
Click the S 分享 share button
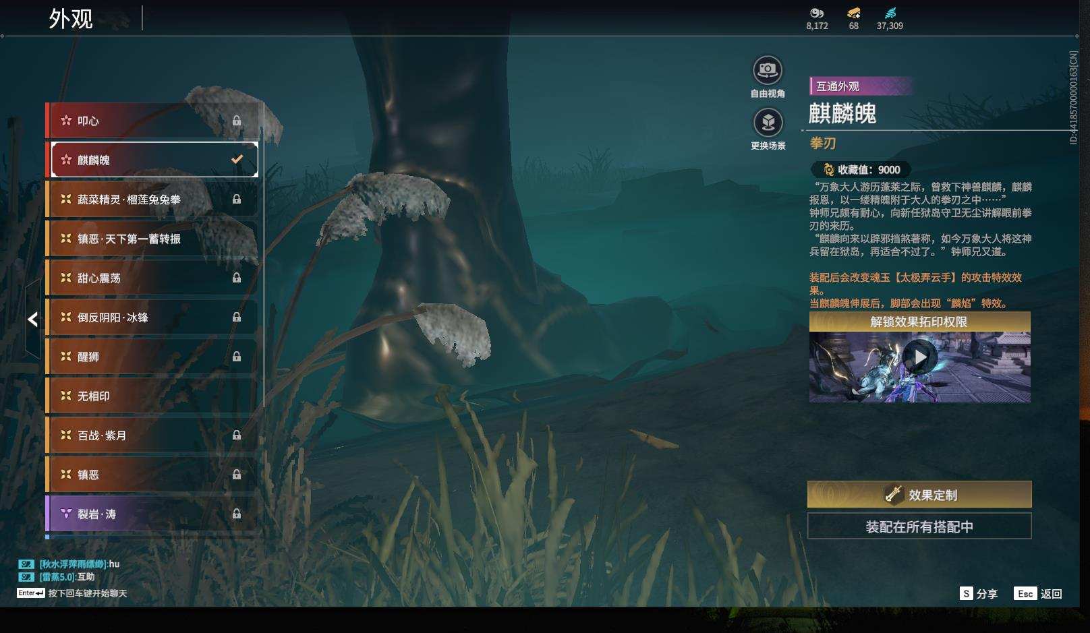click(x=979, y=593)
